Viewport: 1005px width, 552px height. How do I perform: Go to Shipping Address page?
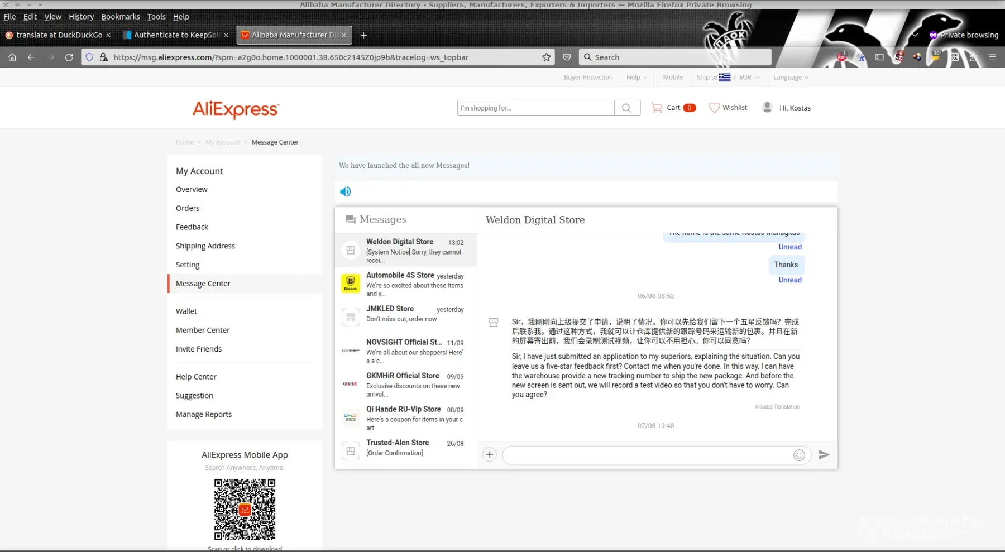[x=205, y=246]
